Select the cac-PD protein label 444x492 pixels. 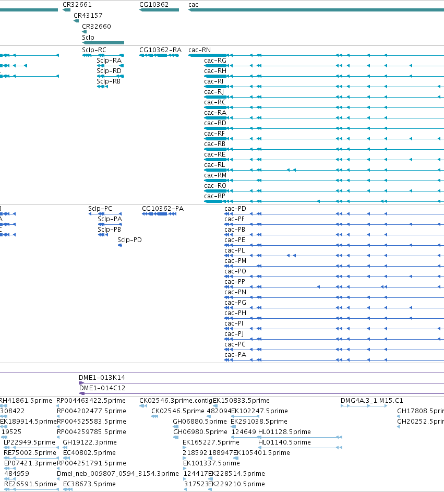tap(235, 209)
